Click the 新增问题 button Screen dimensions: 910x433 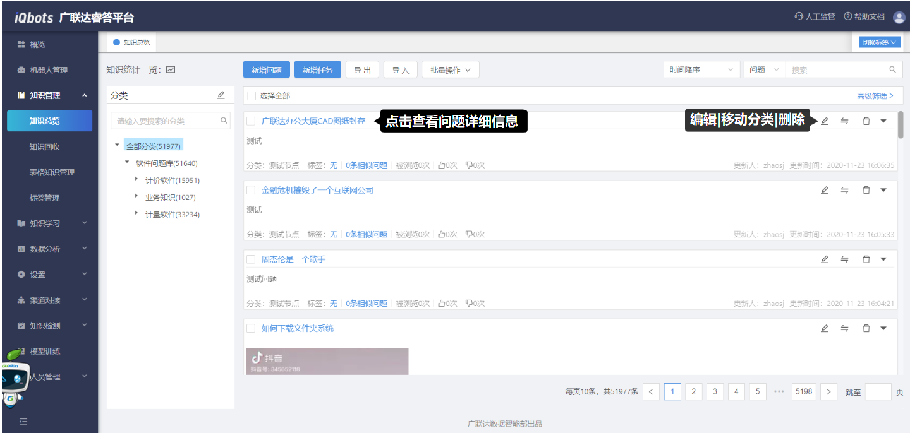pyautogui.click(x=266, y=70)
